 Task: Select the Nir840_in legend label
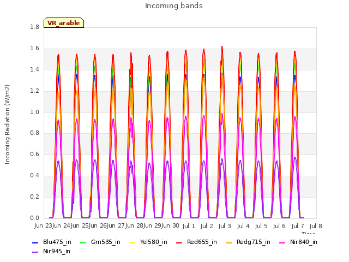(x=304, y=242)
